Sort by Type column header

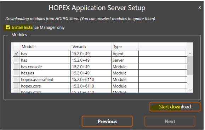coord(125,47)
